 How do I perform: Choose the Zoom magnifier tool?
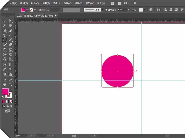coord(10,84)
